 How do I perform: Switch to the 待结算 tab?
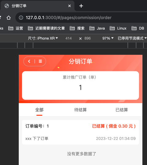pyautogui.click(x=81, y=110)
